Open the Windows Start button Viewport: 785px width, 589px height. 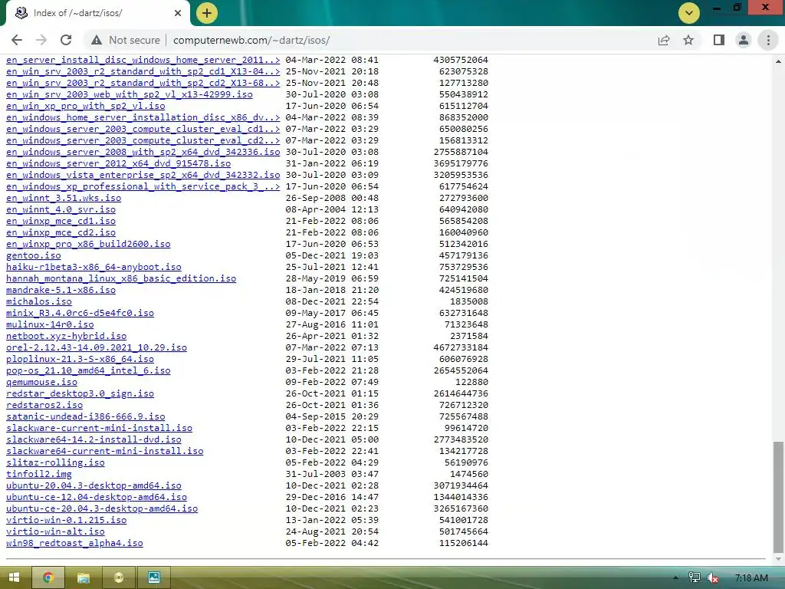(14, 577)
